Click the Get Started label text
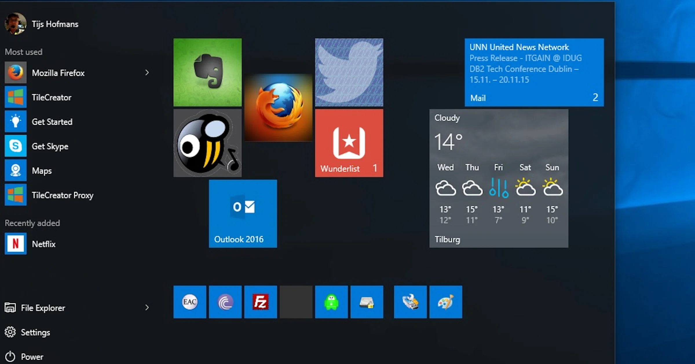The width and height of the screenshot is (695, 364). tap(52, 122)
